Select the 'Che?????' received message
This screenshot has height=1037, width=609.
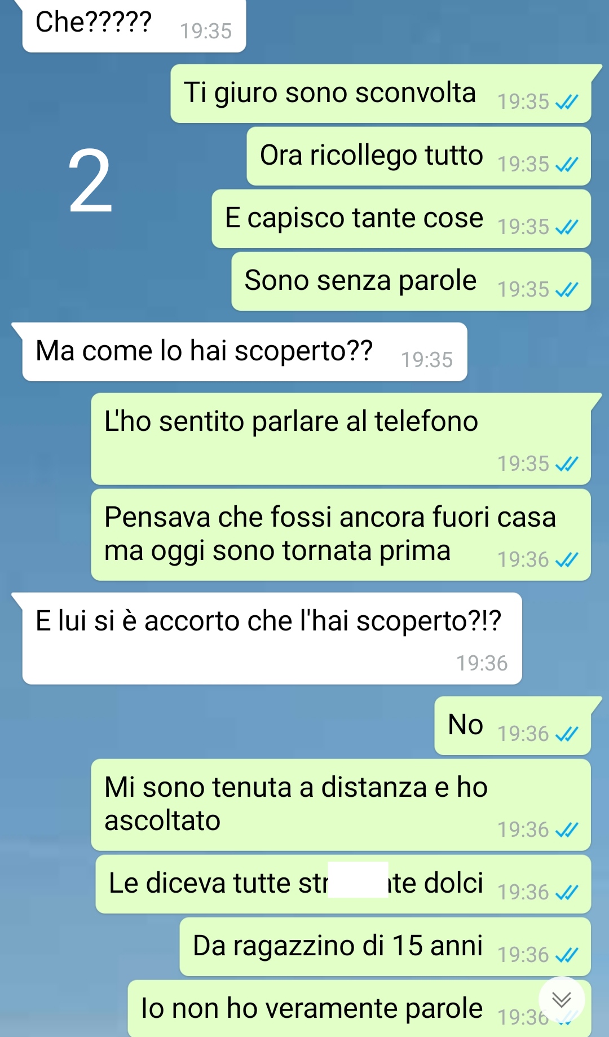click(x=134, y=26)
